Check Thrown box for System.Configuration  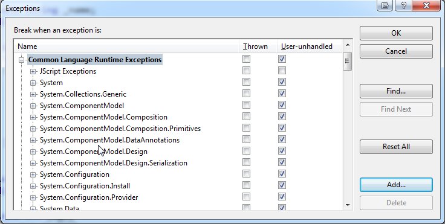click(x=246, y=174)
